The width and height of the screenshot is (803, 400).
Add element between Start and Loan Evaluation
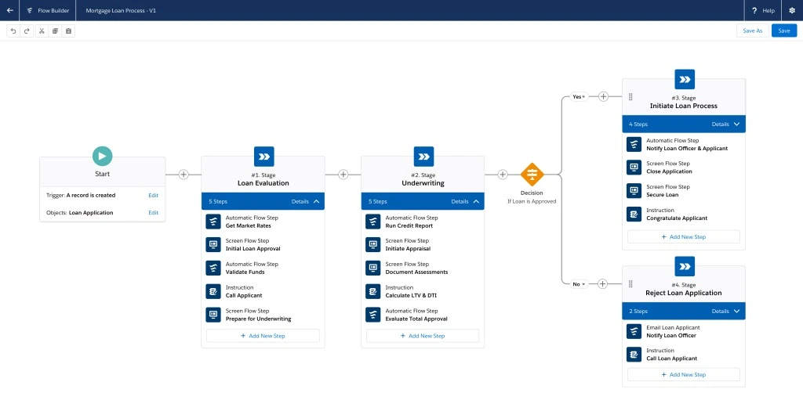click(x=183, y=175)
